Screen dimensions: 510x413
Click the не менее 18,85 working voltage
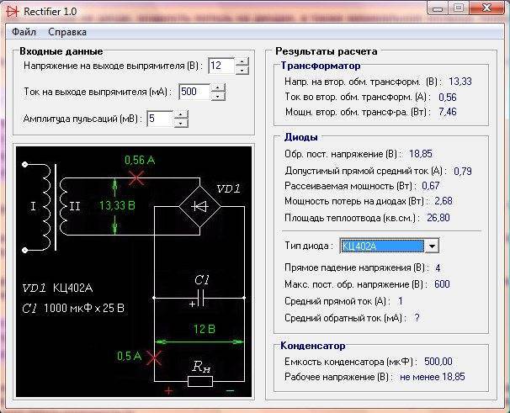(433, 377)
